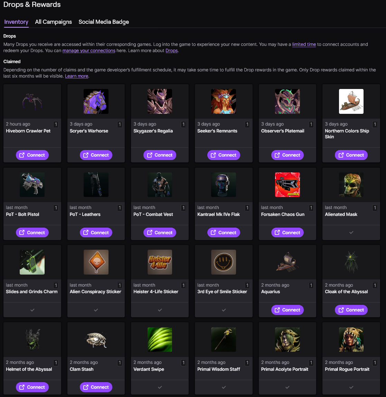The height and width of the screenshot is (397, 386).
Task: Connect the Kantrael Mk IVe Flak drop
Action: point(224,232)
